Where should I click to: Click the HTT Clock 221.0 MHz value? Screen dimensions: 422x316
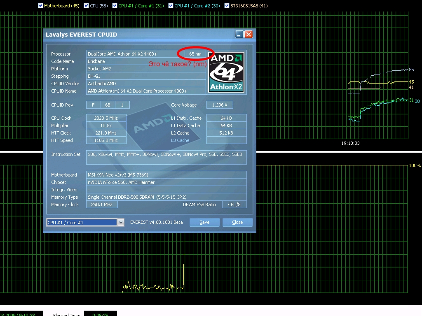coord(106,133)
